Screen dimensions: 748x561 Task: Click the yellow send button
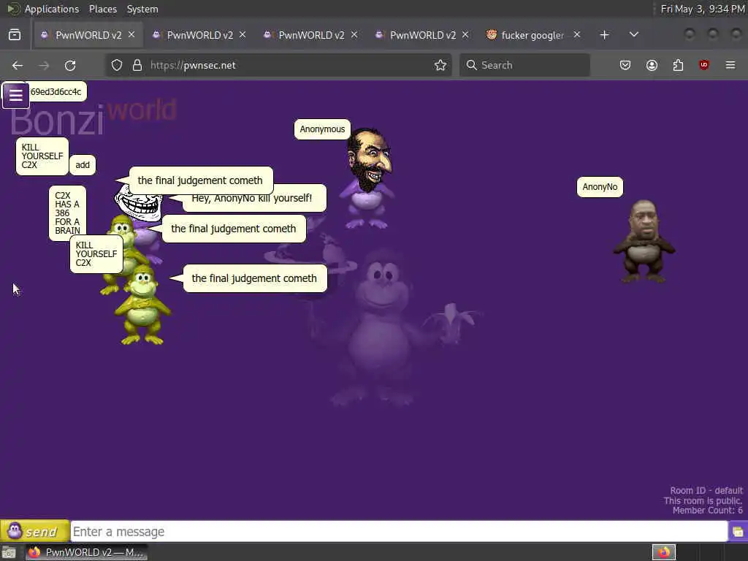pyautogui.click(x=35, y=531)
